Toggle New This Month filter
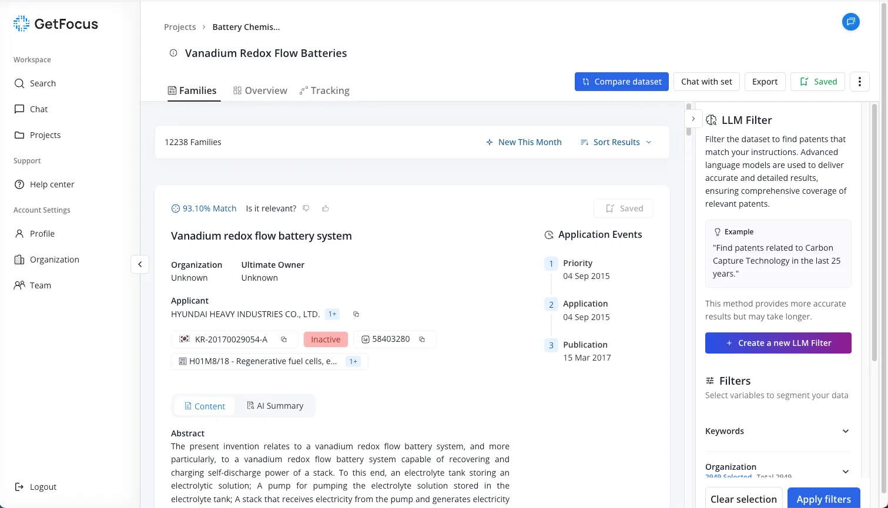The width and height of the screenshot is (888, 508). (524, 142)
